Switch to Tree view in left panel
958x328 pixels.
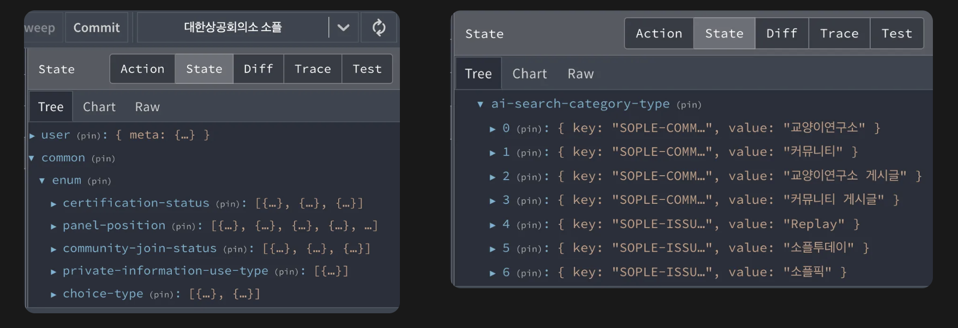pyautogui.click(x=51, y=107)
